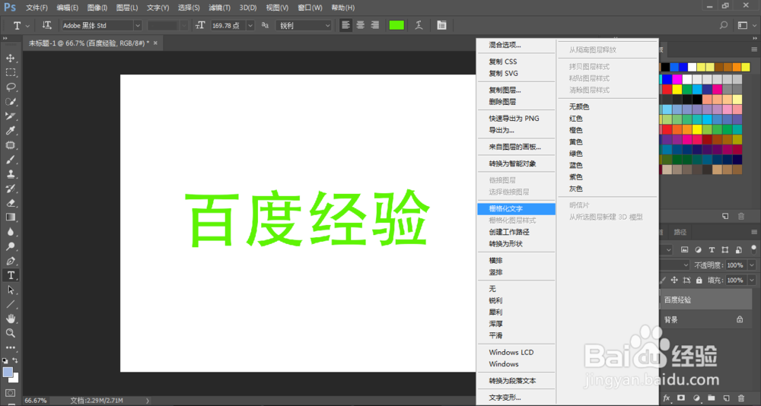Select the Pen tool

coord(10,261)
